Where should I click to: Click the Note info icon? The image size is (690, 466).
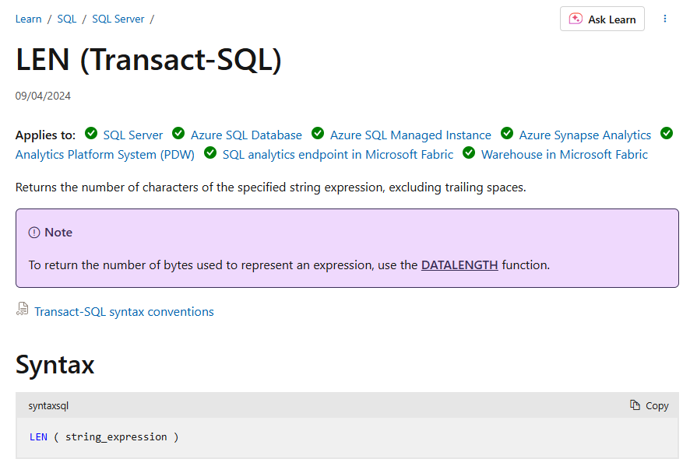point(34,233)
